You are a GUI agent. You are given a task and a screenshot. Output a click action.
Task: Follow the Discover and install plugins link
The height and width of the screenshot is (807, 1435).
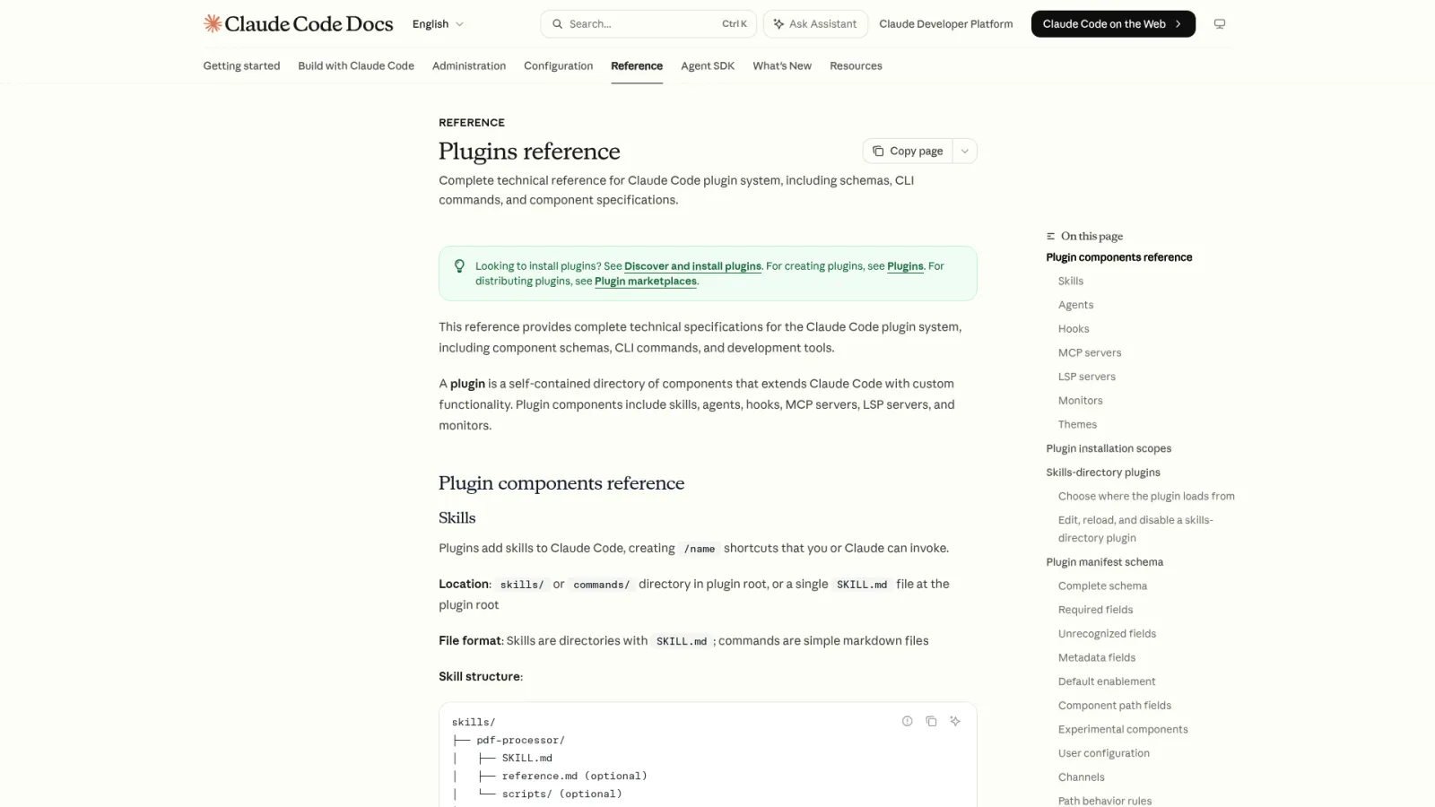click(x=692, y=266)
